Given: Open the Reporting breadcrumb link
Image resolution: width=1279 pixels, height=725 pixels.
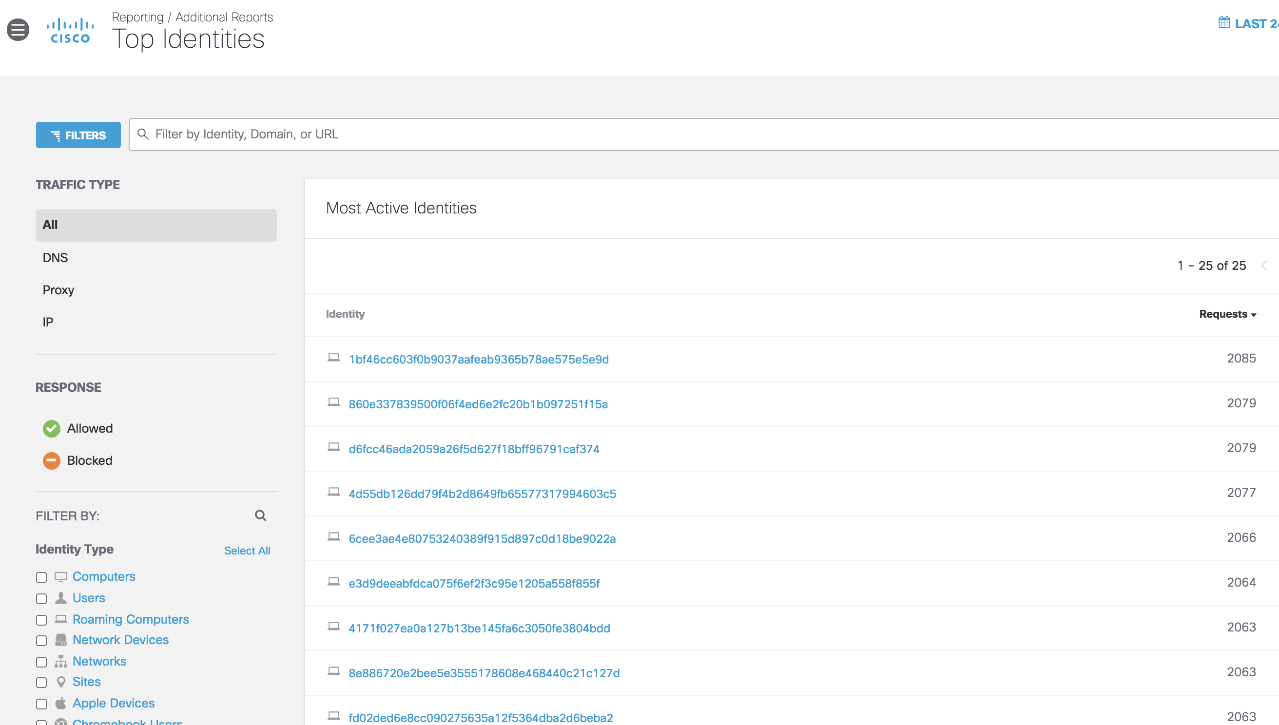Looking at the screenshot, I should [x=137, y=17].
